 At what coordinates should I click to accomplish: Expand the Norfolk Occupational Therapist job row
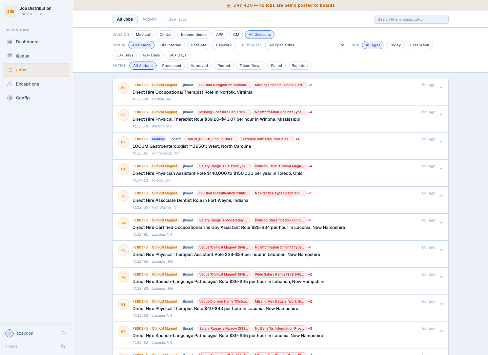tap(441, 88)
